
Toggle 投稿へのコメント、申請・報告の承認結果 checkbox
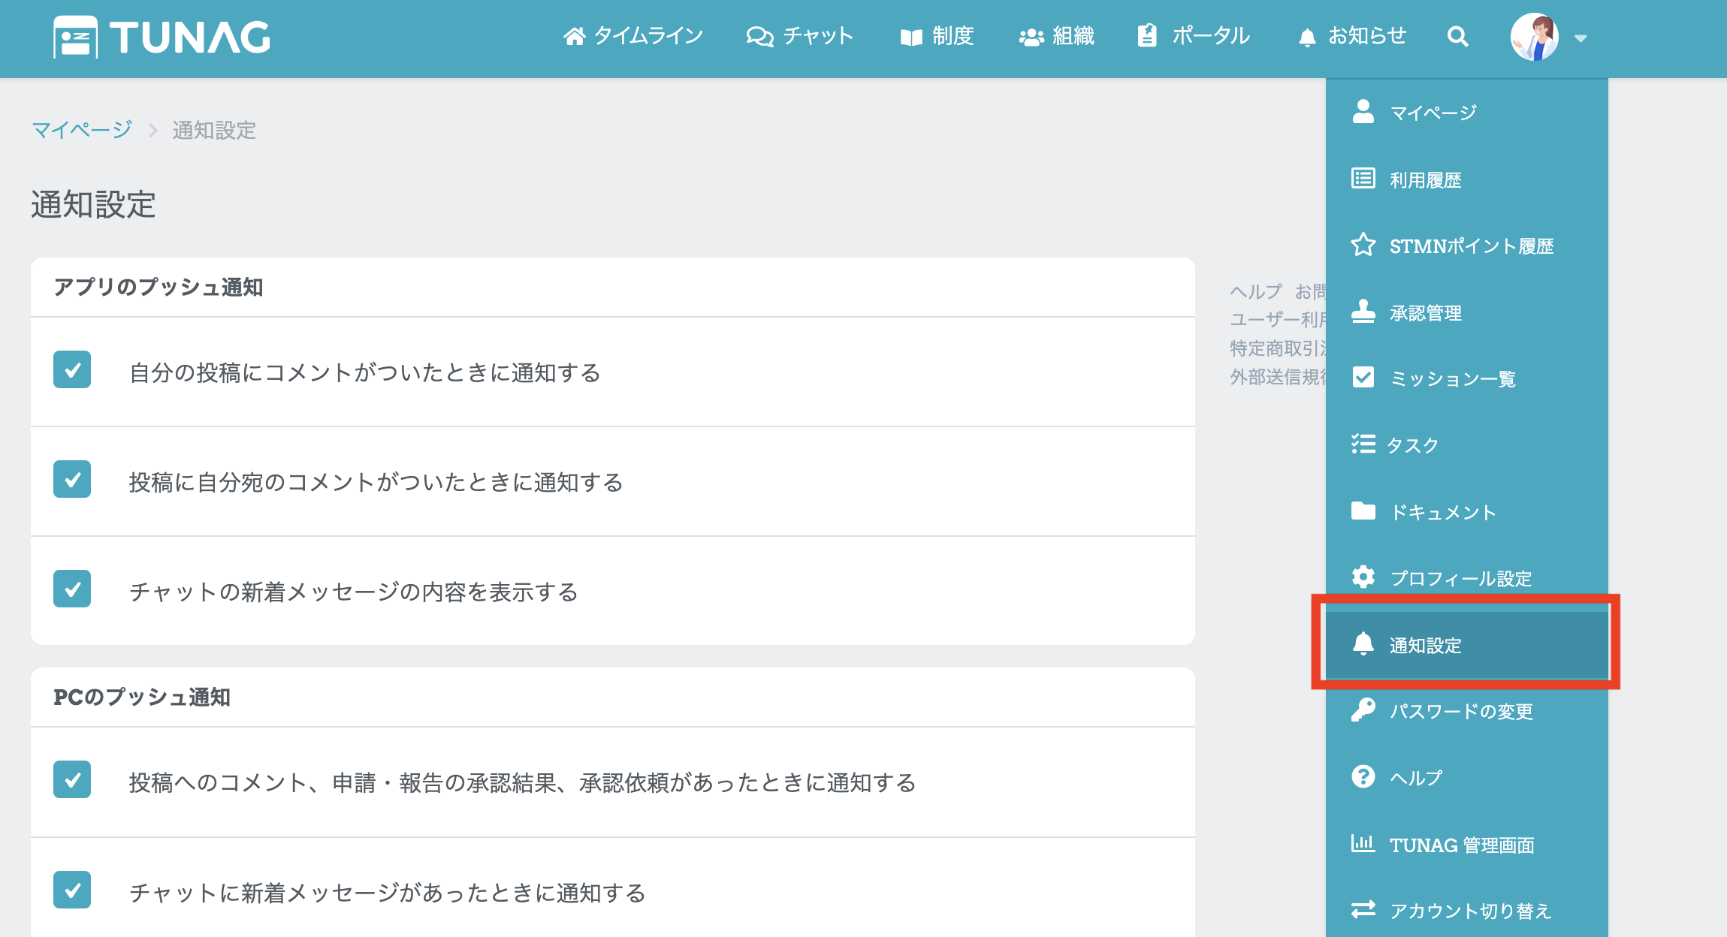(72, 780)
